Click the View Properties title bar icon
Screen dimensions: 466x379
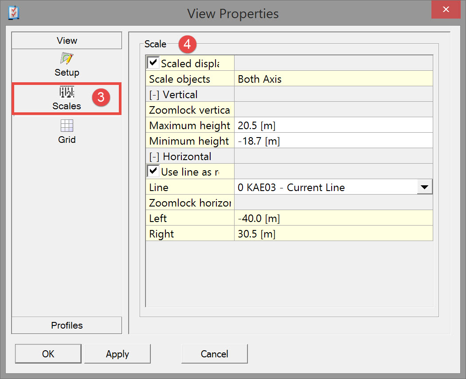[14, 13]
